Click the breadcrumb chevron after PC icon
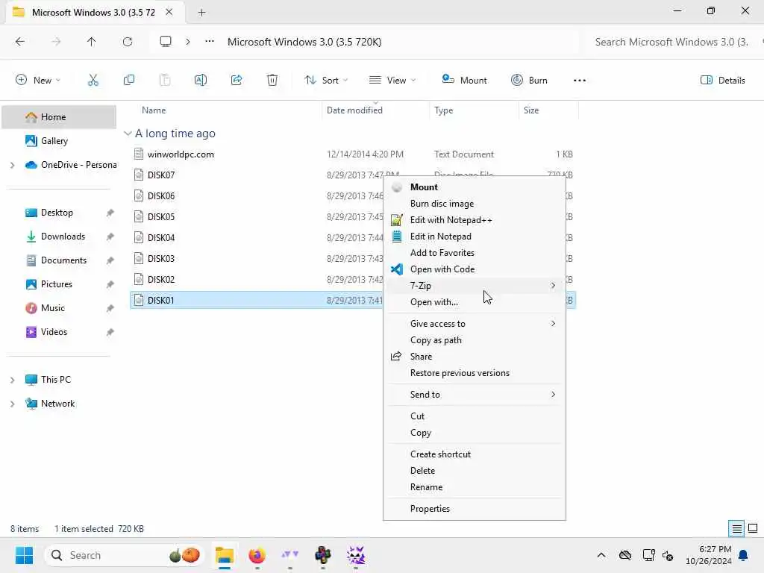Screen dimensions: 764x573 click(x=188, y=42)
